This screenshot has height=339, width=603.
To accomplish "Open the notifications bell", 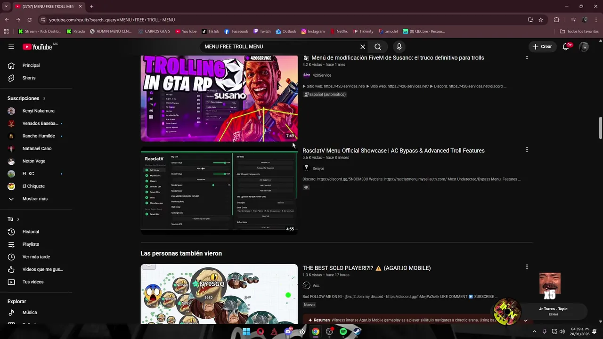I will pyautogui.click(x=567, y=47).
